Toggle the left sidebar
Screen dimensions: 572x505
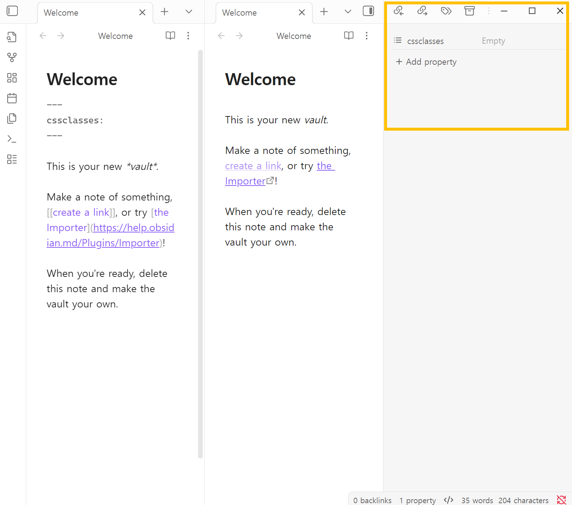(x=12, y=11)
